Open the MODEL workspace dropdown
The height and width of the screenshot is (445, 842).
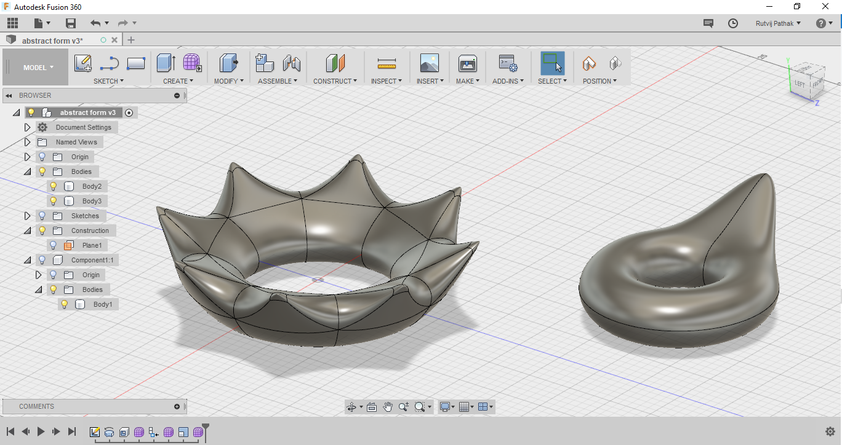click(x=38, y=68)
